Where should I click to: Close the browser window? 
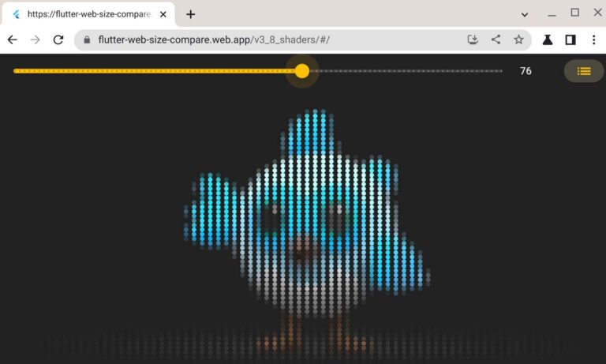coord(597,13)
